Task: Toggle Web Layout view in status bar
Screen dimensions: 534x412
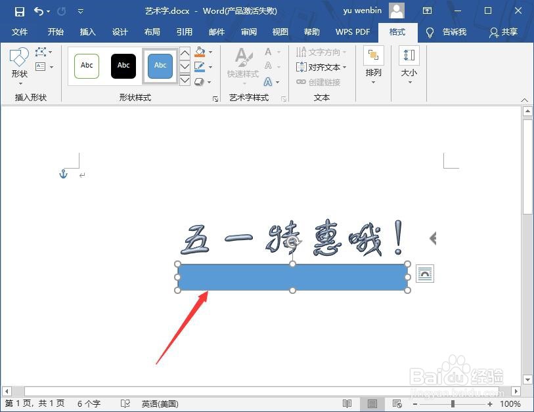Action: click(x=397, y=403)
